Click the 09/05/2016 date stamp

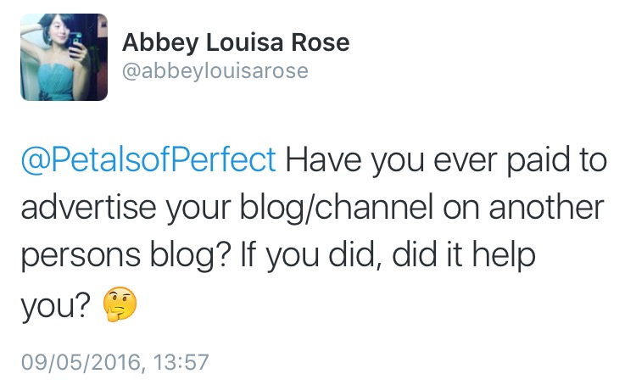pyautogui.click(x=81, y=362)
